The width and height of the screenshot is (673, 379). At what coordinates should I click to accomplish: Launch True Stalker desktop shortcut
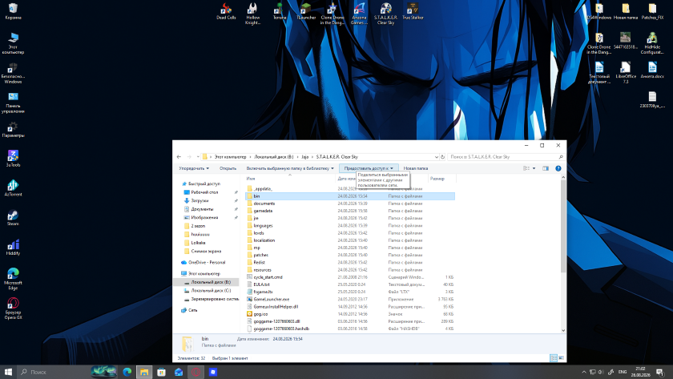[413, 11]
